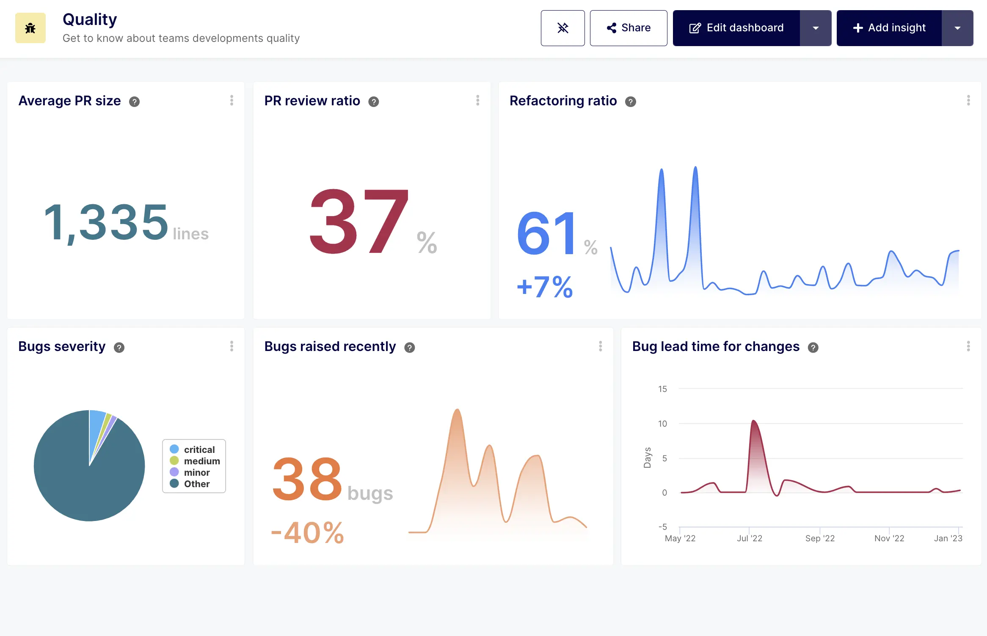Open help icon next to PR review ratio
Image resolution: width=987 pixels, height=636 pixels.
(x=373, y=101)
